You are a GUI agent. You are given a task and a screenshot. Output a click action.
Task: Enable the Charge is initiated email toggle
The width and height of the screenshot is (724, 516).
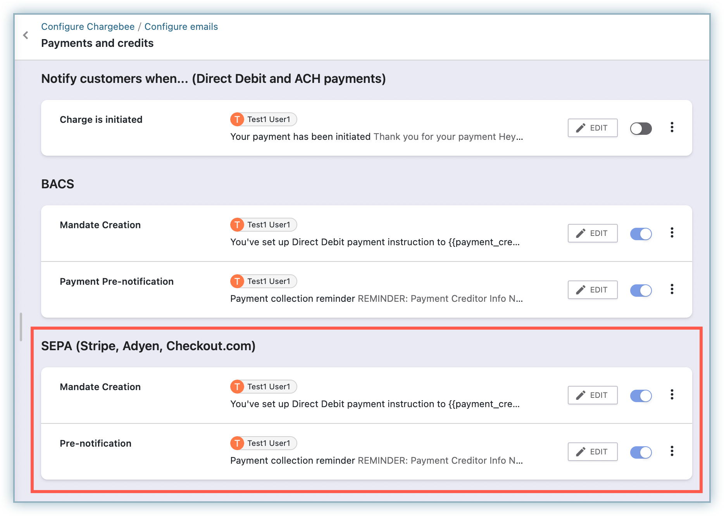click(641, 128)
